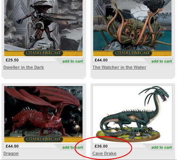
Task: Open the Dragon product link
Action: 11,154
